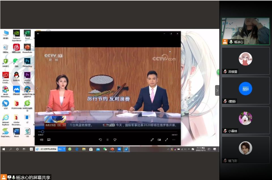Toggle the microphone icon next to 杨冰心
Viewport: 272px width, 180px height.
[x=231, y=42]
